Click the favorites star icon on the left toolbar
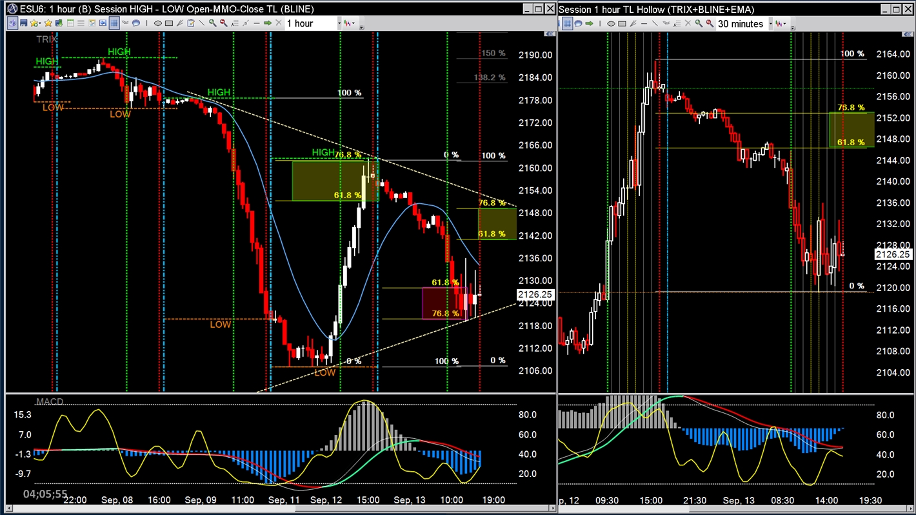 click(48, 23)
